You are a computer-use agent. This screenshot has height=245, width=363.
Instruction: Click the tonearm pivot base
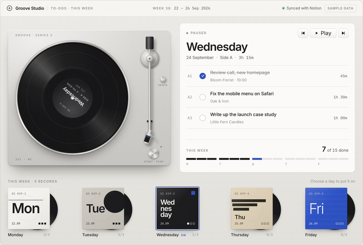point(149,58)
